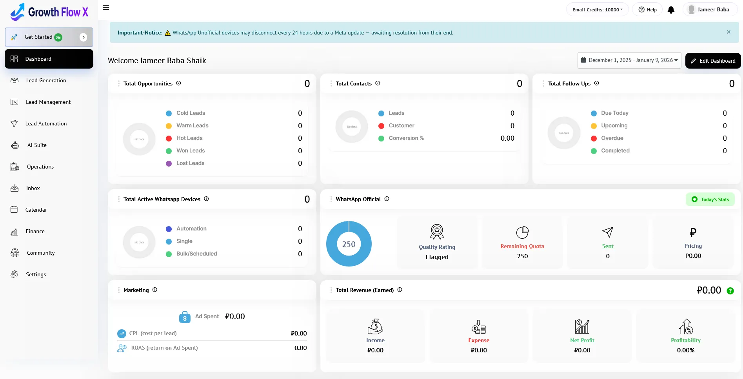Click the Remaining Quota pie icon
Image resolution: width=743 pixels, height=379 pixels.
coord(522,232)
